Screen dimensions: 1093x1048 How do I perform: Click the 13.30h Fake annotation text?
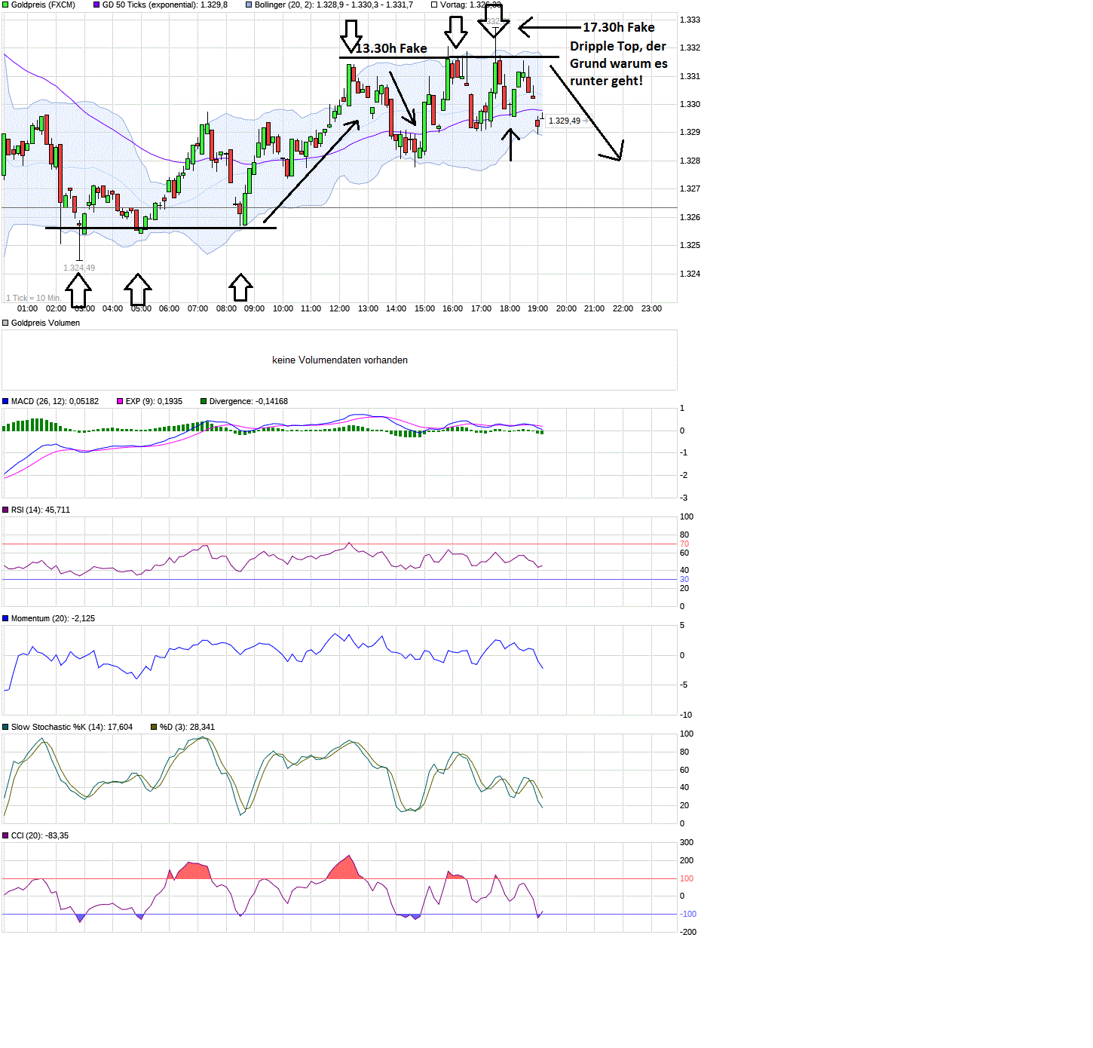pos(389,47)
